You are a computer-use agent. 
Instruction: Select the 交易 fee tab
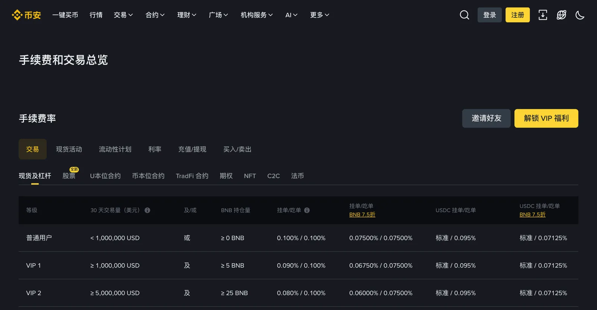[32, 149]
